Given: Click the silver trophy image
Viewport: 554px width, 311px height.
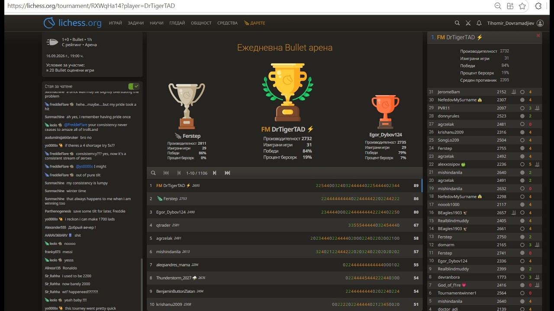Looking at the screenshot, I should pos(187,106).
